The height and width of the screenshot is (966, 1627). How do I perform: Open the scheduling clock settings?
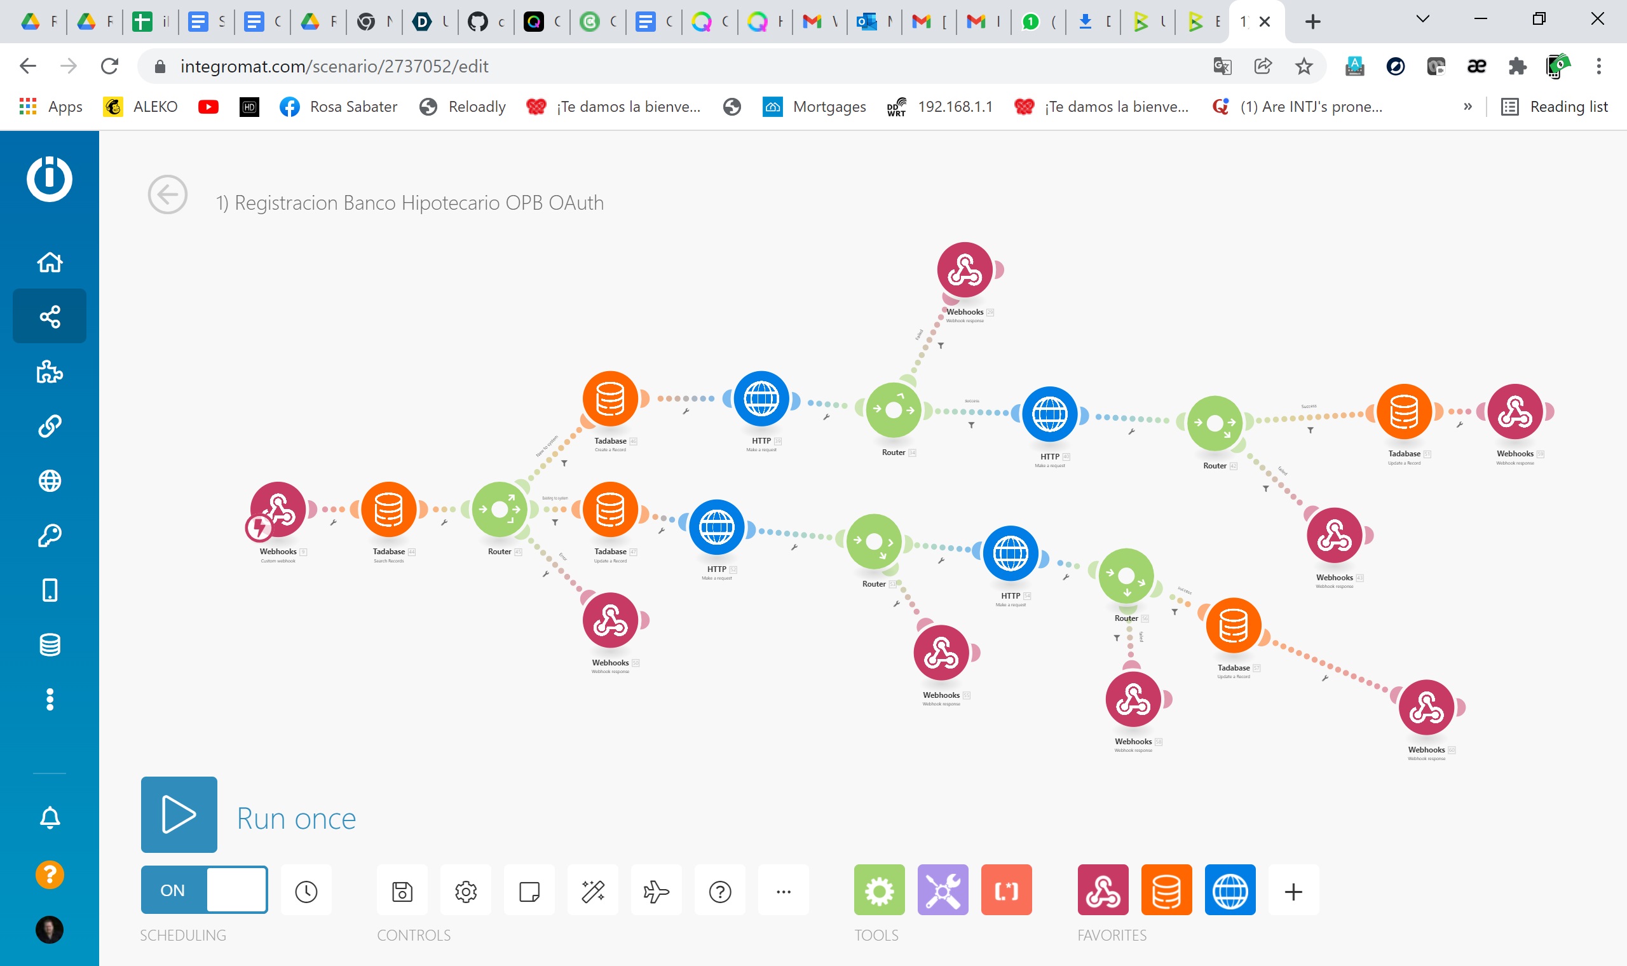pyautogui.click(x=306, y=890)
